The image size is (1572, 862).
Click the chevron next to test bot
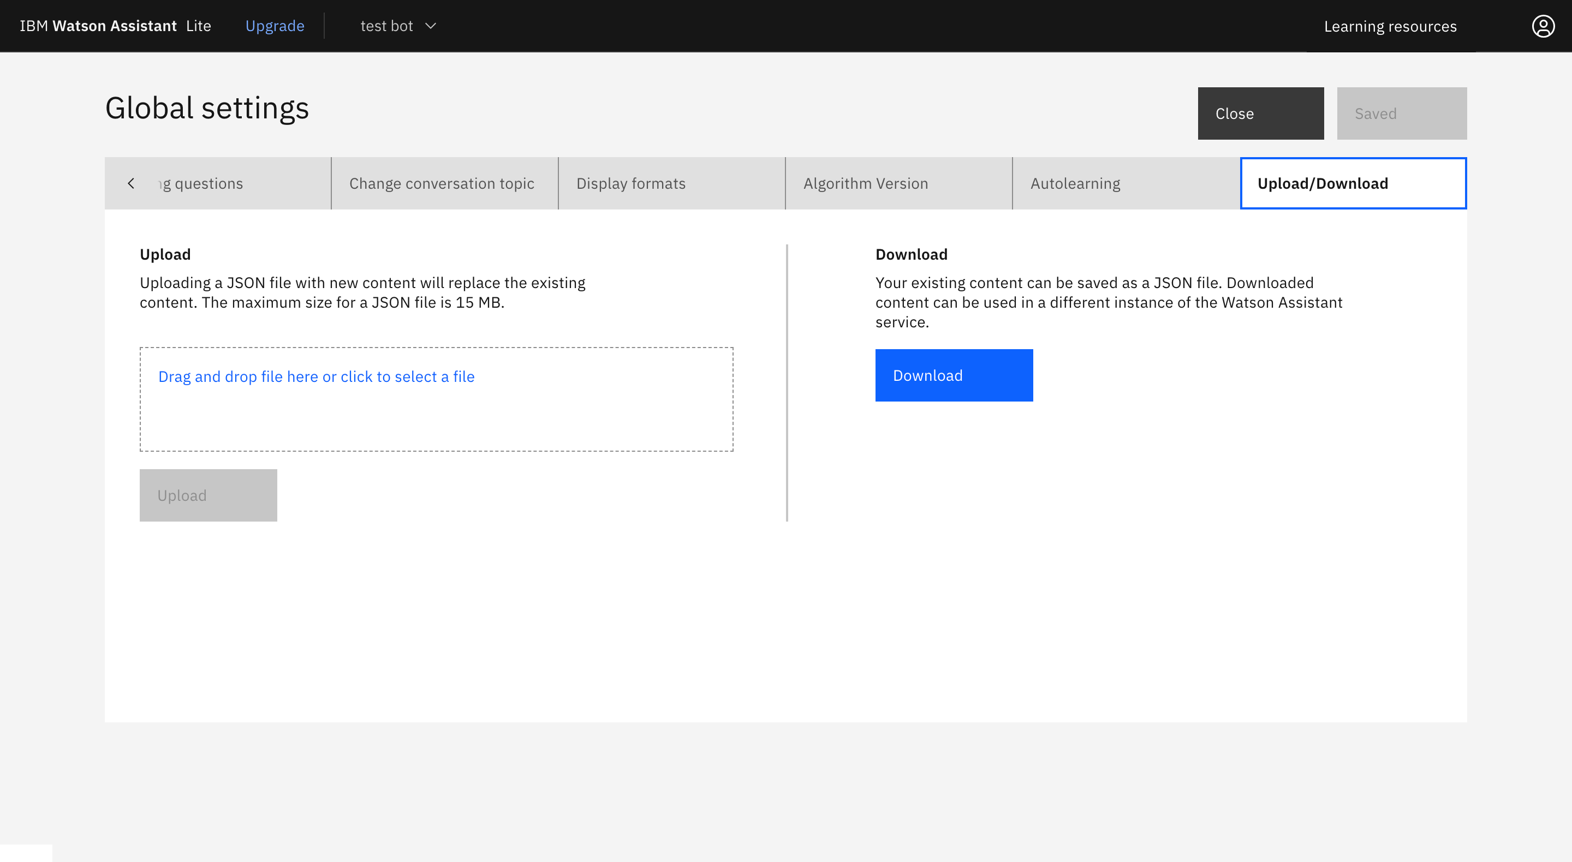[x=431, y=26]
